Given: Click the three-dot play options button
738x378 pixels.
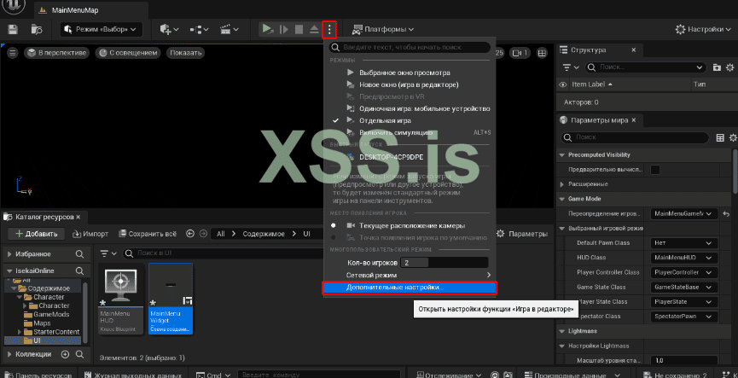Looking at the screenshot, I should 329,29.
